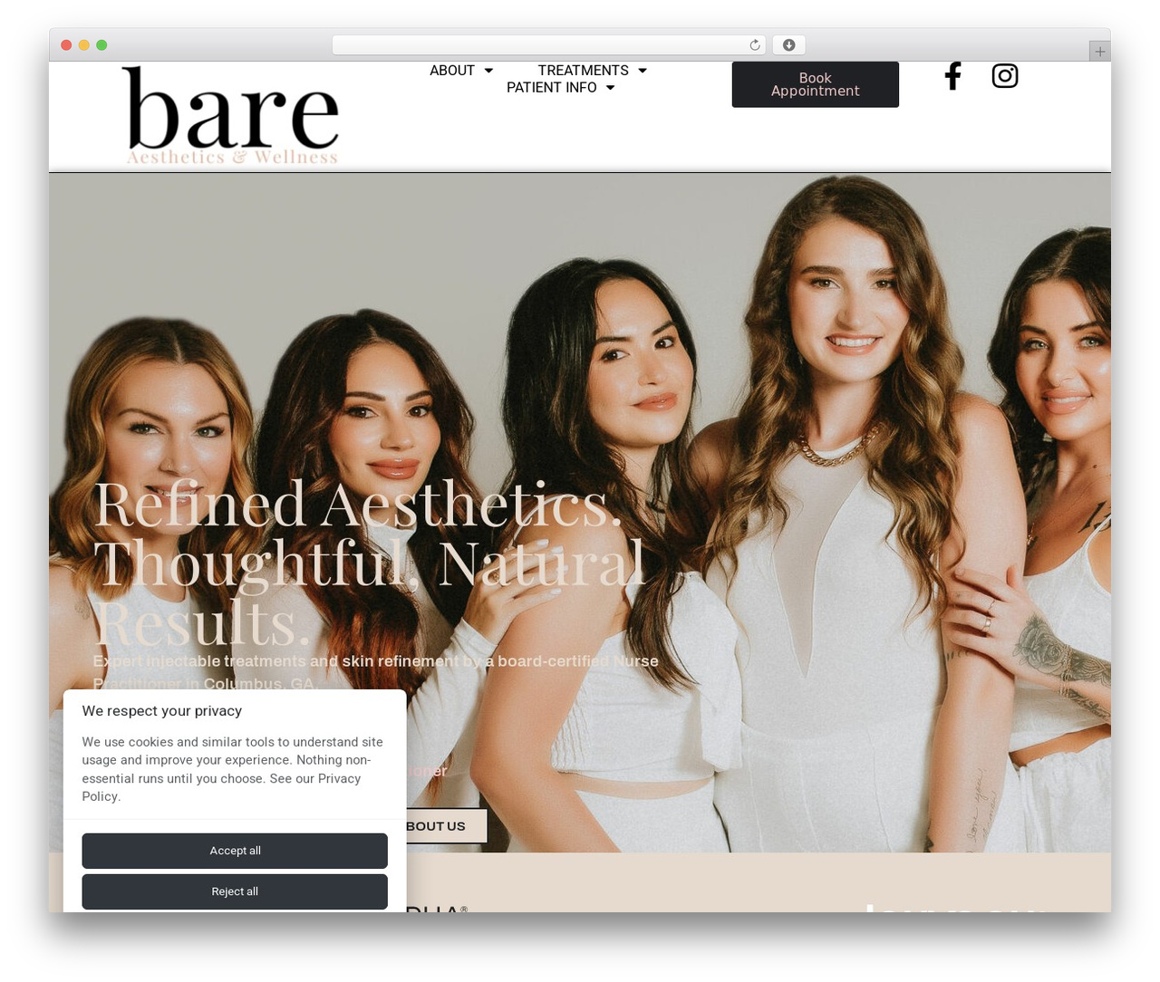Click the 'We respect your privacy' heading
Viewport: 1160px width, 982px height.
click(x=162, y=711)
